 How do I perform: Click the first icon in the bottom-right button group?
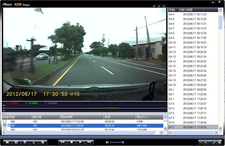tap(201, 142)
